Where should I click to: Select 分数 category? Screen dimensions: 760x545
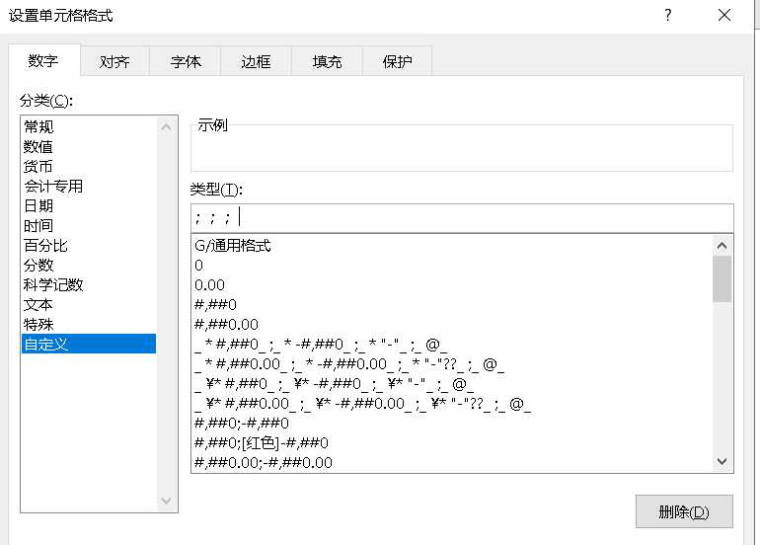point(89,266)
